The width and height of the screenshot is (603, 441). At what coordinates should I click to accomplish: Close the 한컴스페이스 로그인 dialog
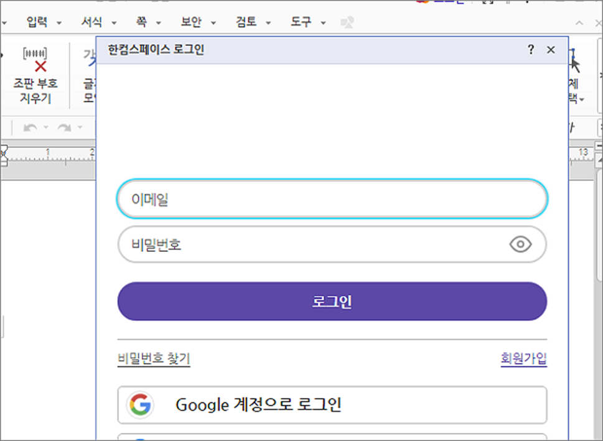551,50
